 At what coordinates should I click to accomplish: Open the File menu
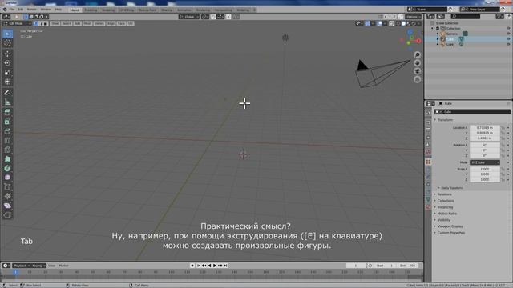(x=12, y=10)
